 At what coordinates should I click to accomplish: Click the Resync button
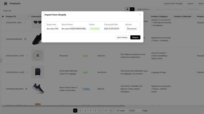(x=135, y=37)
